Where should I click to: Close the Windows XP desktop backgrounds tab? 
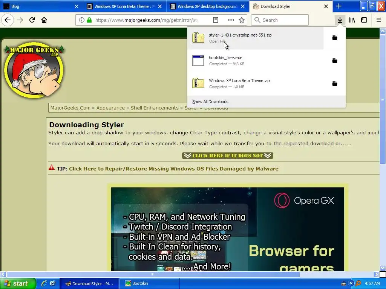coord(243,6)
